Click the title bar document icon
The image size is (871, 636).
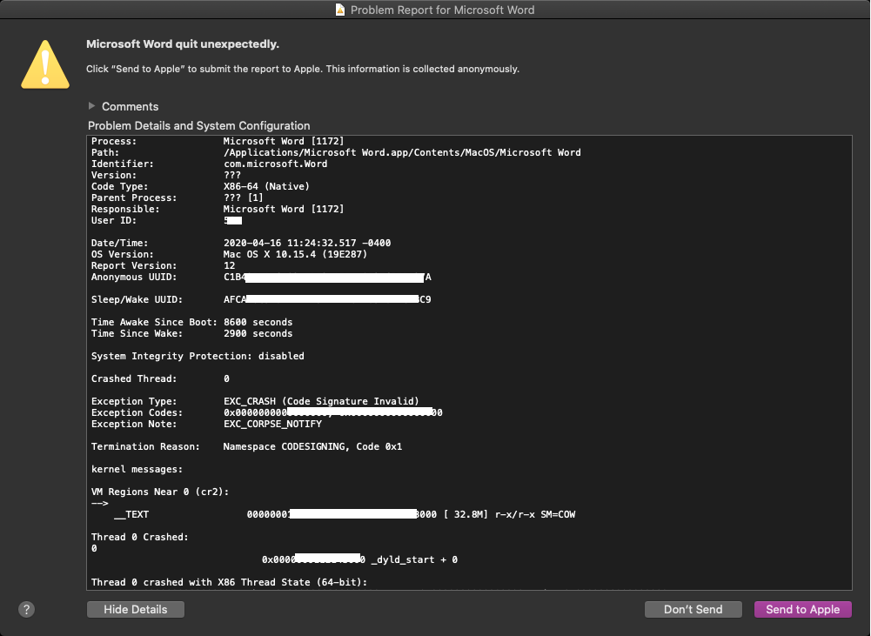340,10
